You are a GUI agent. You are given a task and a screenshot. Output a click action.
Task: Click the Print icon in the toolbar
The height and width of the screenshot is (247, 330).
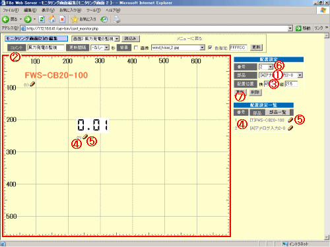click(117, 19)
